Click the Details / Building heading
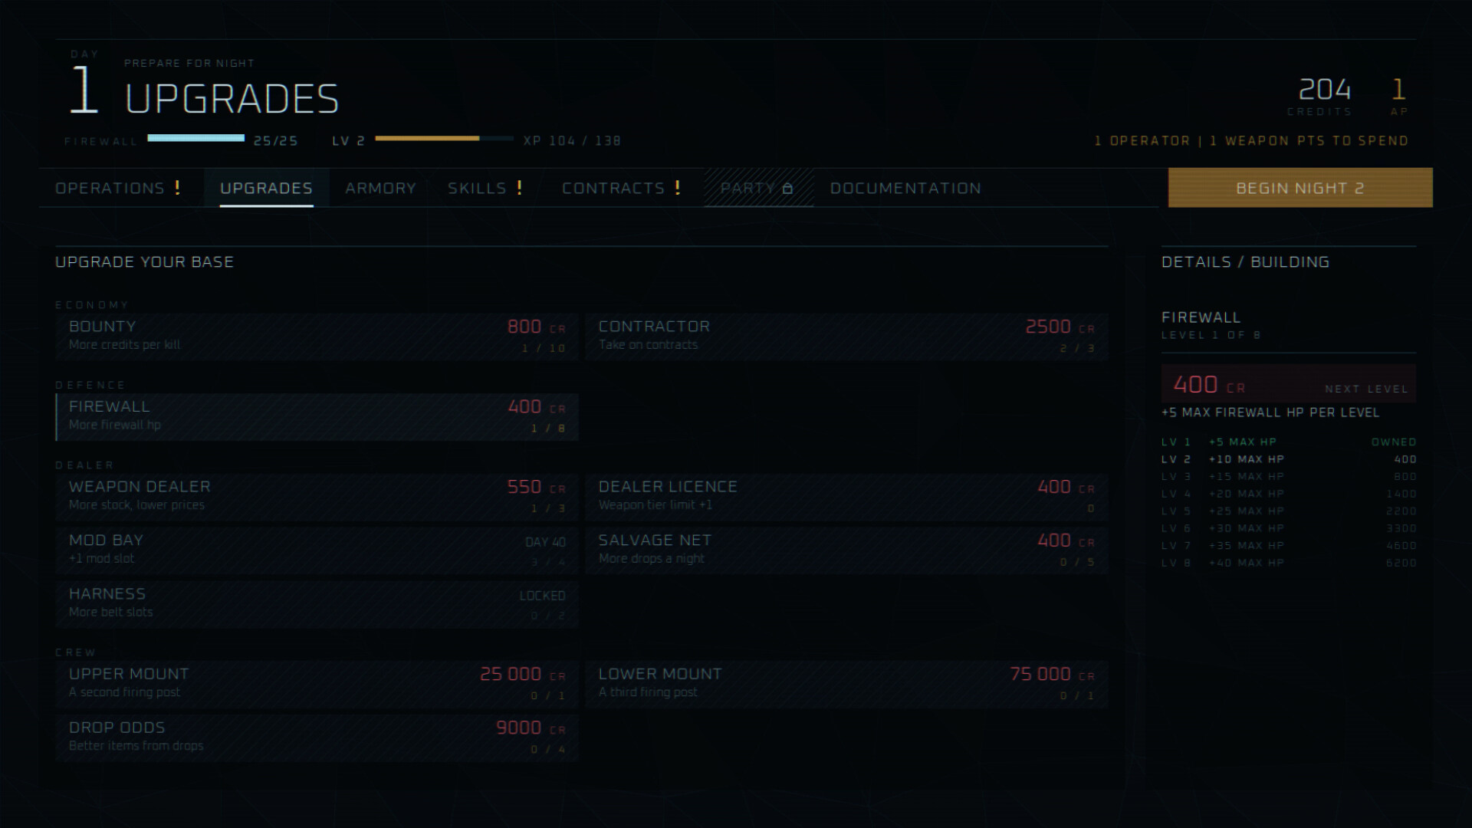This screenshot has height=828, width=1472. click(x=1245, y=261)
